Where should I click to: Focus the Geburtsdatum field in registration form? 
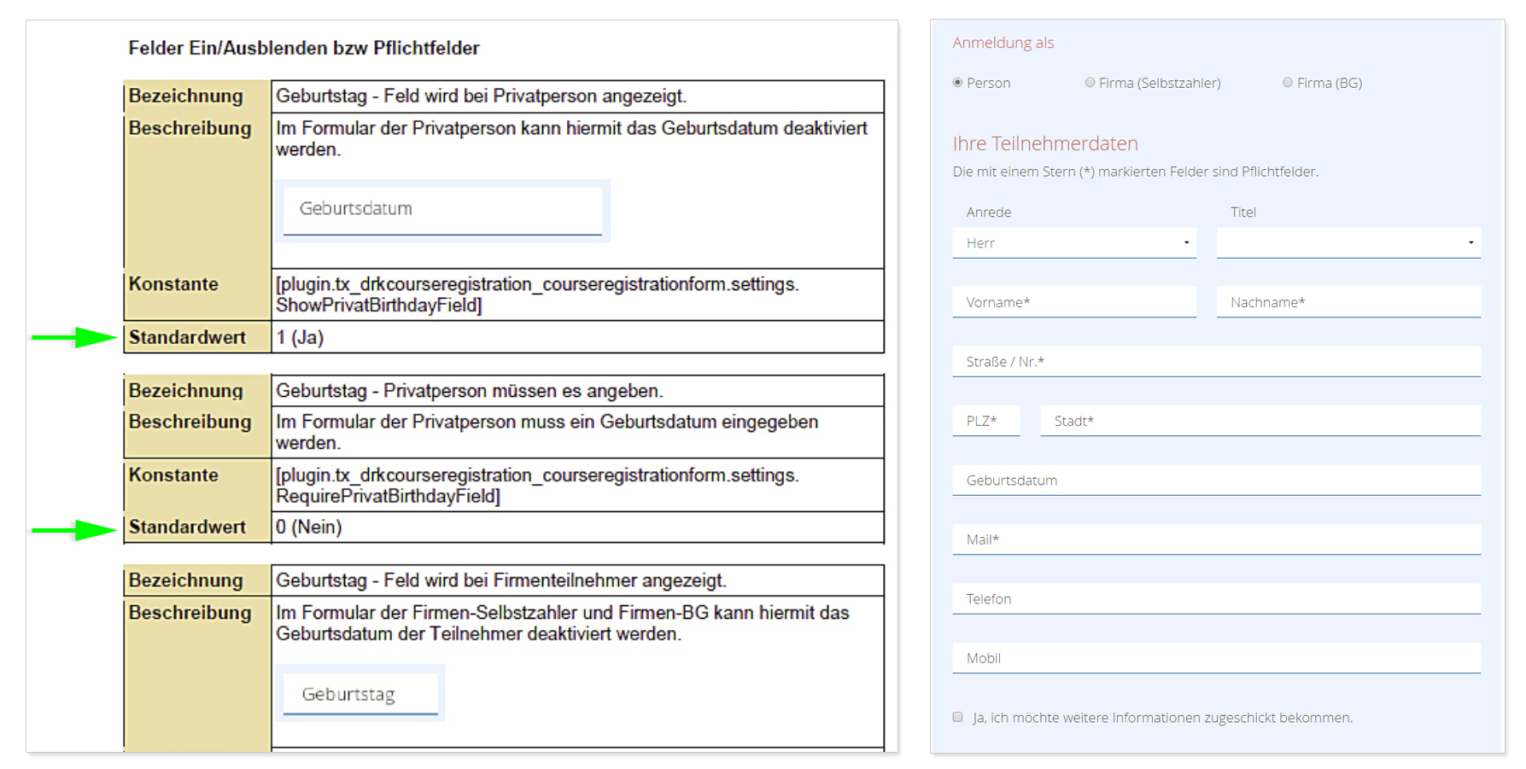(x=1217, y=481)
